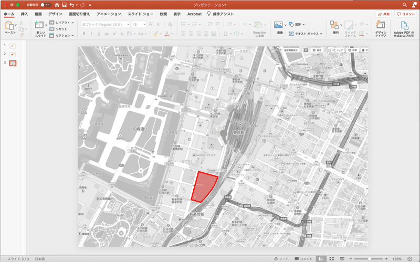420x262 pixels.
Task: Toggle コメント pane in status bar
Action: tap(303, 259)
